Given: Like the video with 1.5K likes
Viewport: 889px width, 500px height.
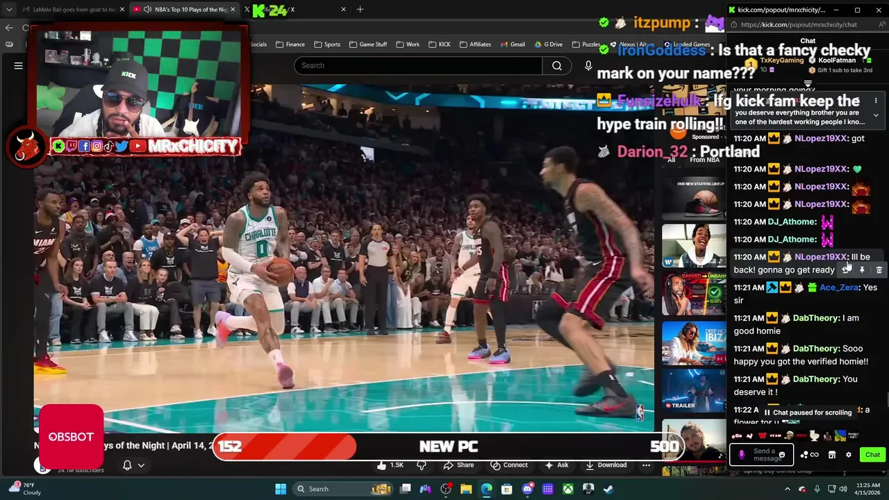Looking at the screenshot, I should click(389, 465).
